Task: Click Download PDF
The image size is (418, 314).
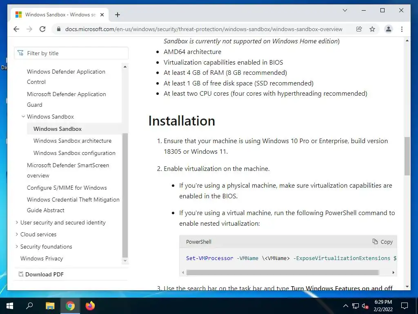Action: [44, 274]
